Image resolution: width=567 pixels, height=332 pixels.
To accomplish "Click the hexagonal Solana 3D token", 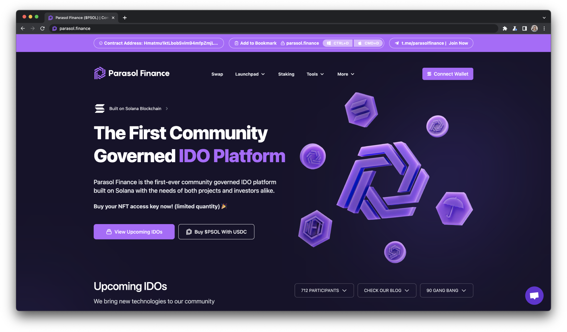I will pyautogui.click(x=361, y=110).
